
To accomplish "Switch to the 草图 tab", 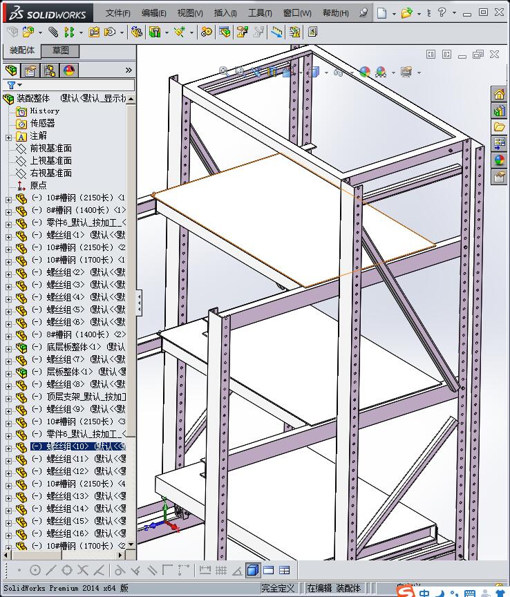I will click(x=60, y=50).
